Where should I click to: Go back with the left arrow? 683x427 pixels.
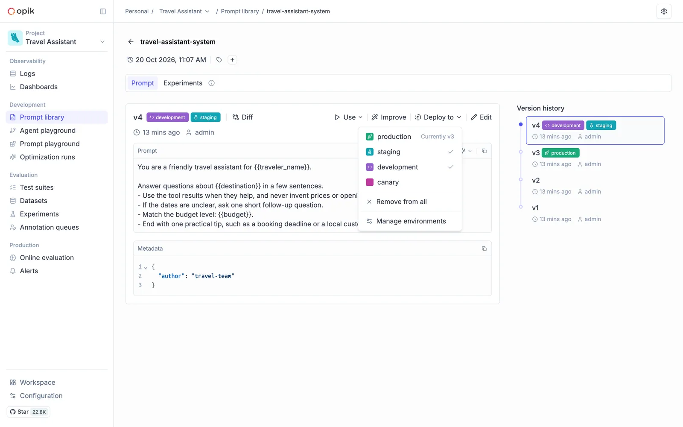click(x=131, y=42)
